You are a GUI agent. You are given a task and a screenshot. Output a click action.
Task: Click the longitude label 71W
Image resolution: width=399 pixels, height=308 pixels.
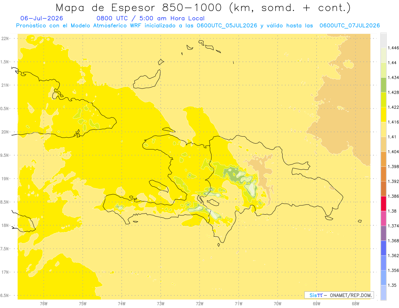239,304
